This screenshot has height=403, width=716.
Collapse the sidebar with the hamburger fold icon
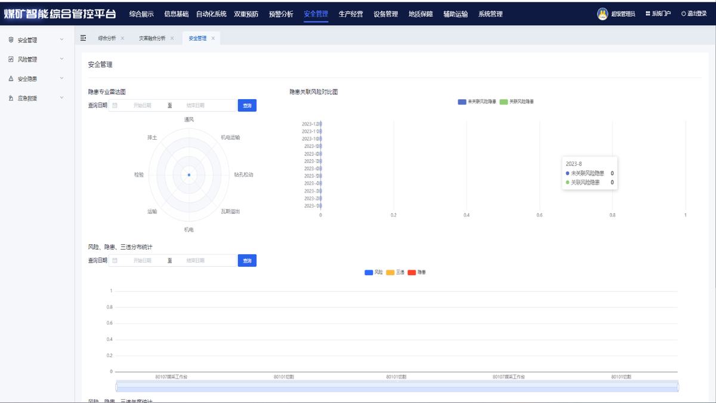83,38
